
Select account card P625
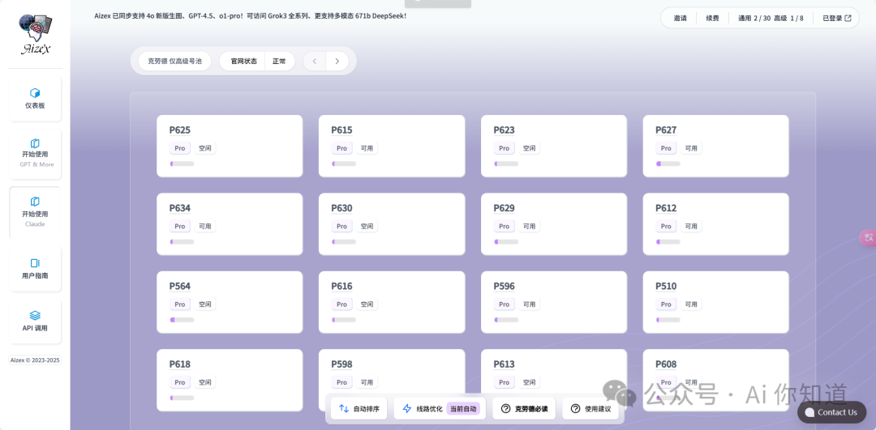coord(230,146)
